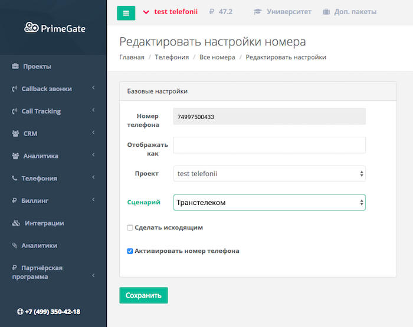Click the ruble balance icon in header

212,12
